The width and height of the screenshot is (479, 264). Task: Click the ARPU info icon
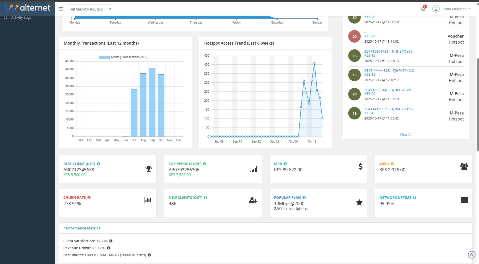(x=392, y=164)
